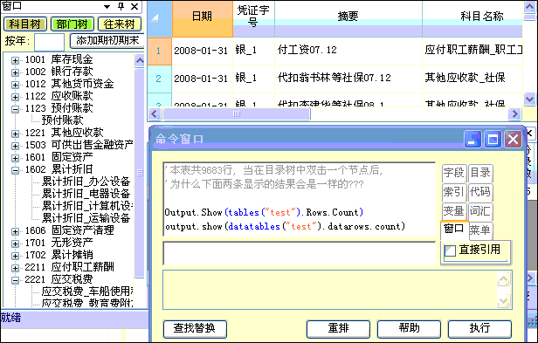Expand the 1503 可供出售金融资产 node
This screenshot has height=343, width=538.
click(15, 146)
